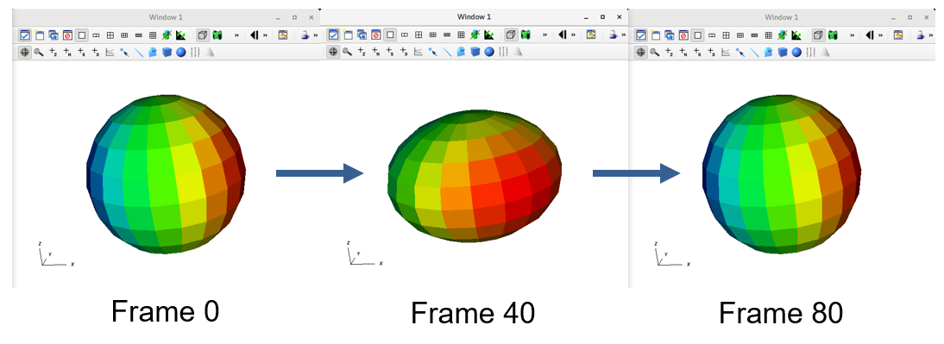Expand overflow chevron after padlock icon, Frame 40

624,34
